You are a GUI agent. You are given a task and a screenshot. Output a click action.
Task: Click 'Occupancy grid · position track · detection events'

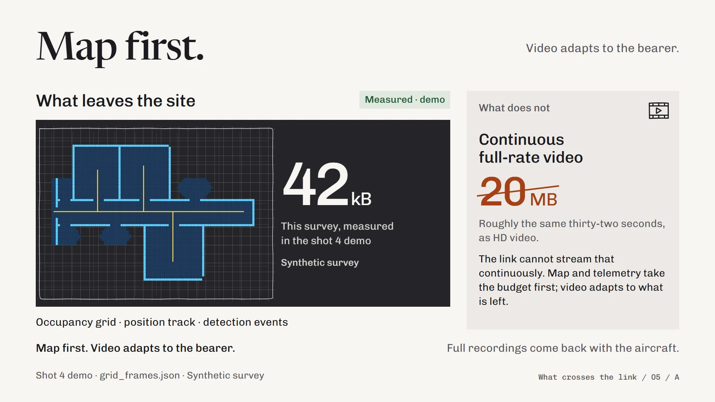coord(162,322)
